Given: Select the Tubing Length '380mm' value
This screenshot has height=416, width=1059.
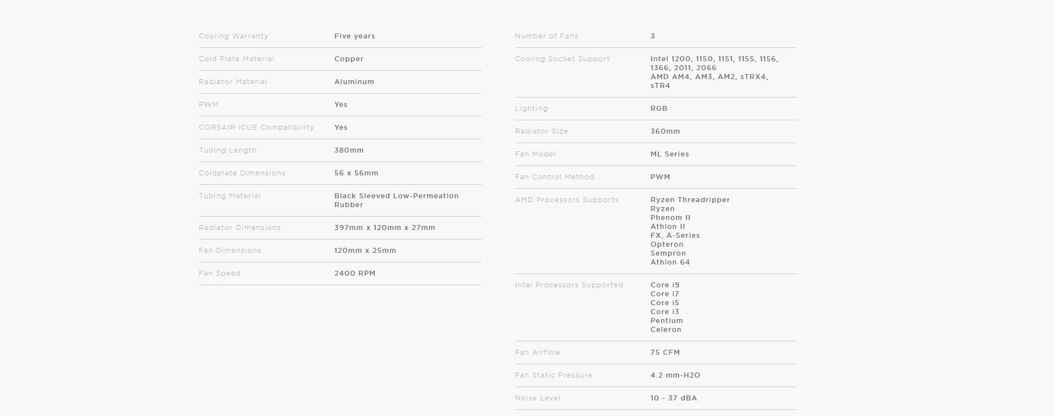Looking at the screenshot, I should tap(349, 150).
